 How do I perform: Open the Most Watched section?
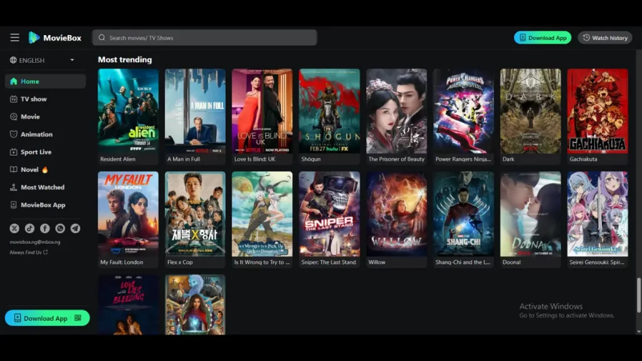(x=45, y=187)
